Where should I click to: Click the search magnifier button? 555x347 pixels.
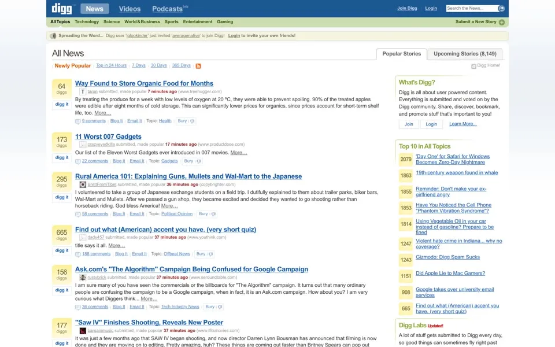click(x=501, y=9)
